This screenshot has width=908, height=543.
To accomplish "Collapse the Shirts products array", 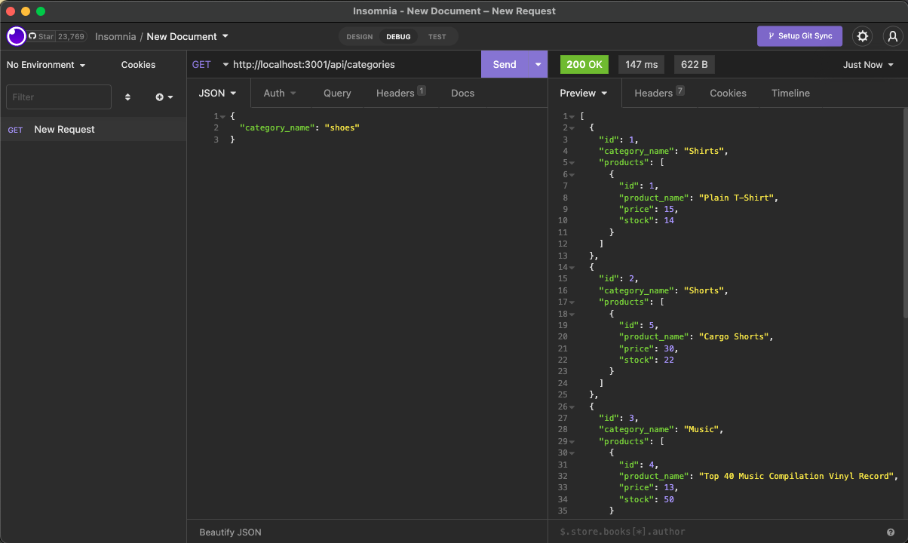I will 571,162.
